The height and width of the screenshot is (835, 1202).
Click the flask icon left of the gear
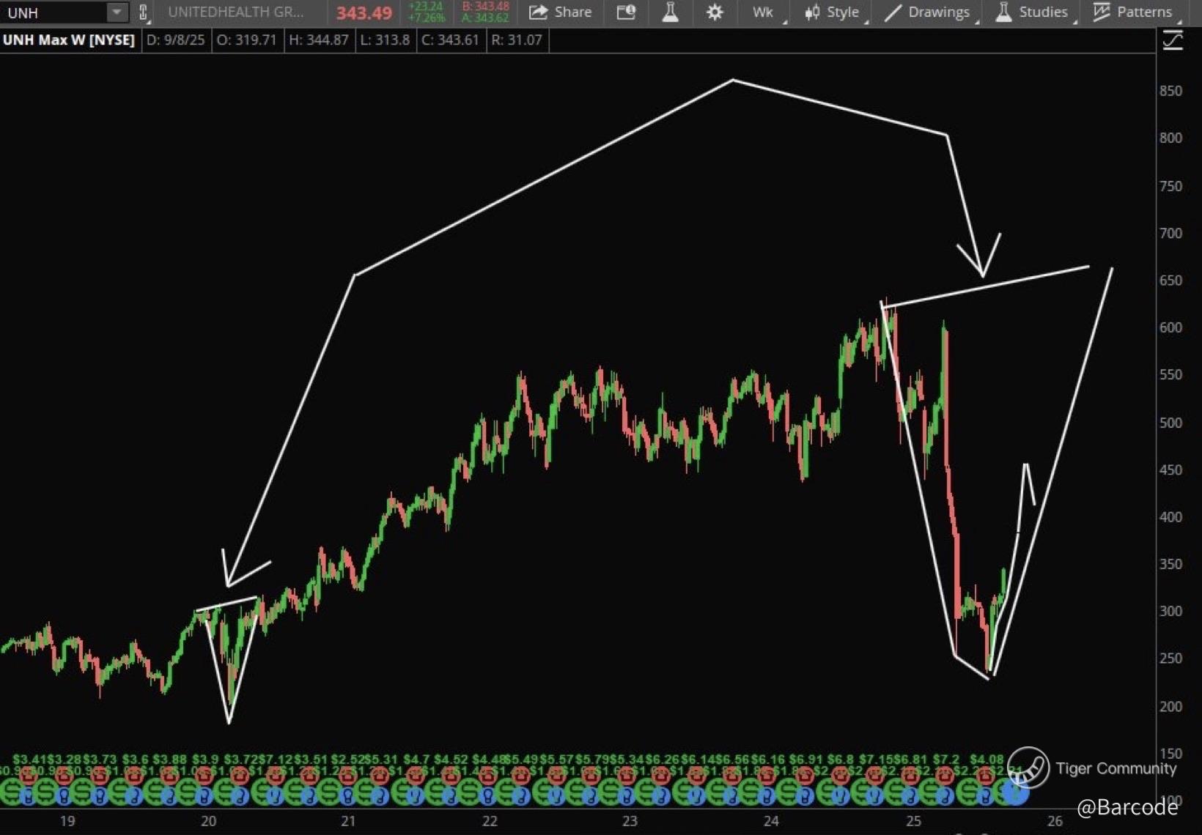[670, 12]
